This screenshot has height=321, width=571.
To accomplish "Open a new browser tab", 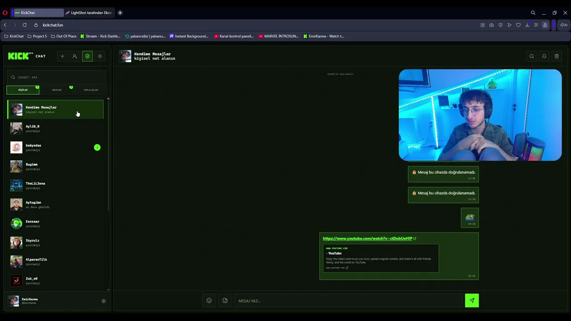I will click(x=120, y=12).
